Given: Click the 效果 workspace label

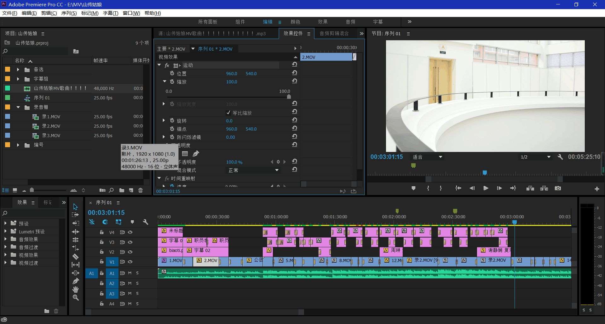Looking at the screenshot, I should [322, 22].
